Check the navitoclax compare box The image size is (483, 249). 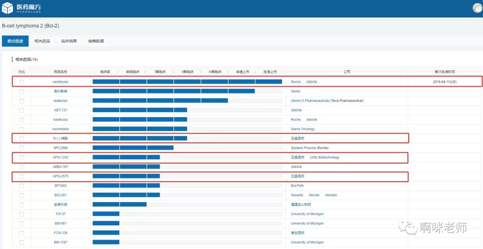coord(21,120)
